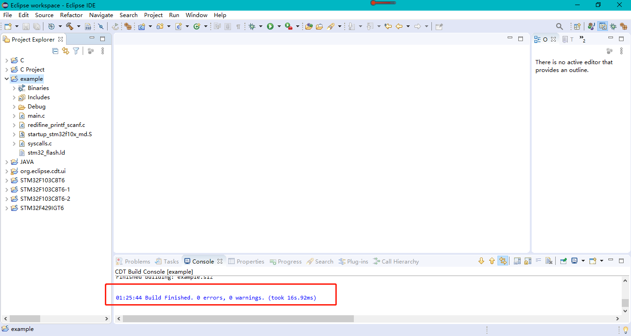Click the New C Source Folder icon
631x336 pixels.
[160, 26]
